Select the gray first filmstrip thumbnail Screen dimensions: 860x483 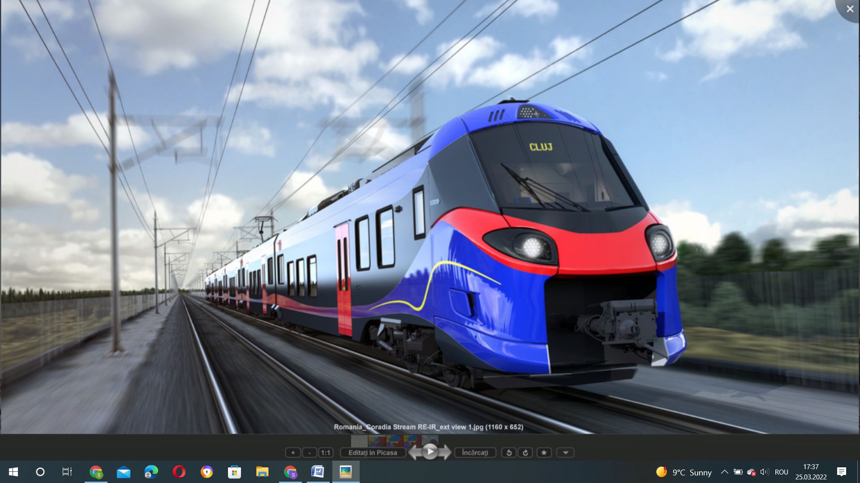[x=359, y=441]
